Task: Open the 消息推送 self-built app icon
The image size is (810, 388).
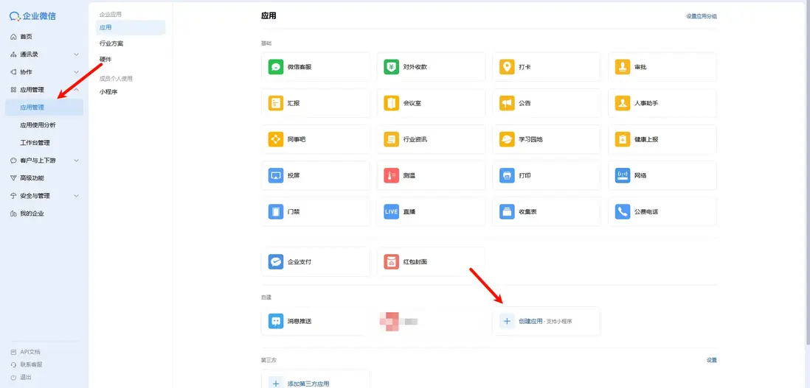Action: [276, 321]
